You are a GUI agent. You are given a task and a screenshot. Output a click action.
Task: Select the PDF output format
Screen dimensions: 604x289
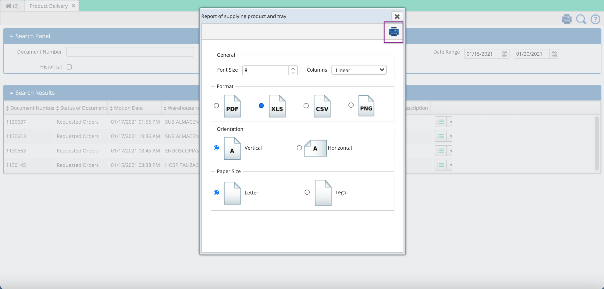216,106
